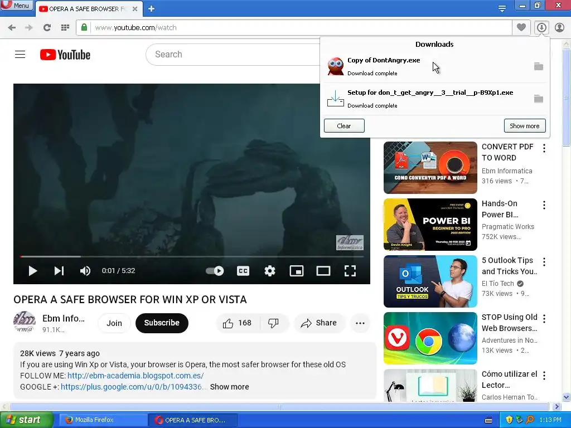Click the YouTube Search field
This screenshot has width=571, height=428.
(233, 55)
